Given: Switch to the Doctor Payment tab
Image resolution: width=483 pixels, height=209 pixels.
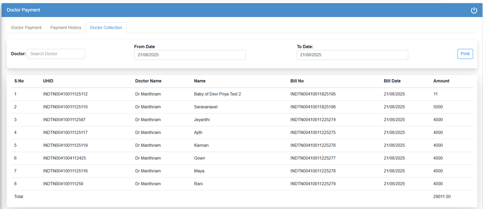Looking at the screenshot, I should (x=26, y=27).
